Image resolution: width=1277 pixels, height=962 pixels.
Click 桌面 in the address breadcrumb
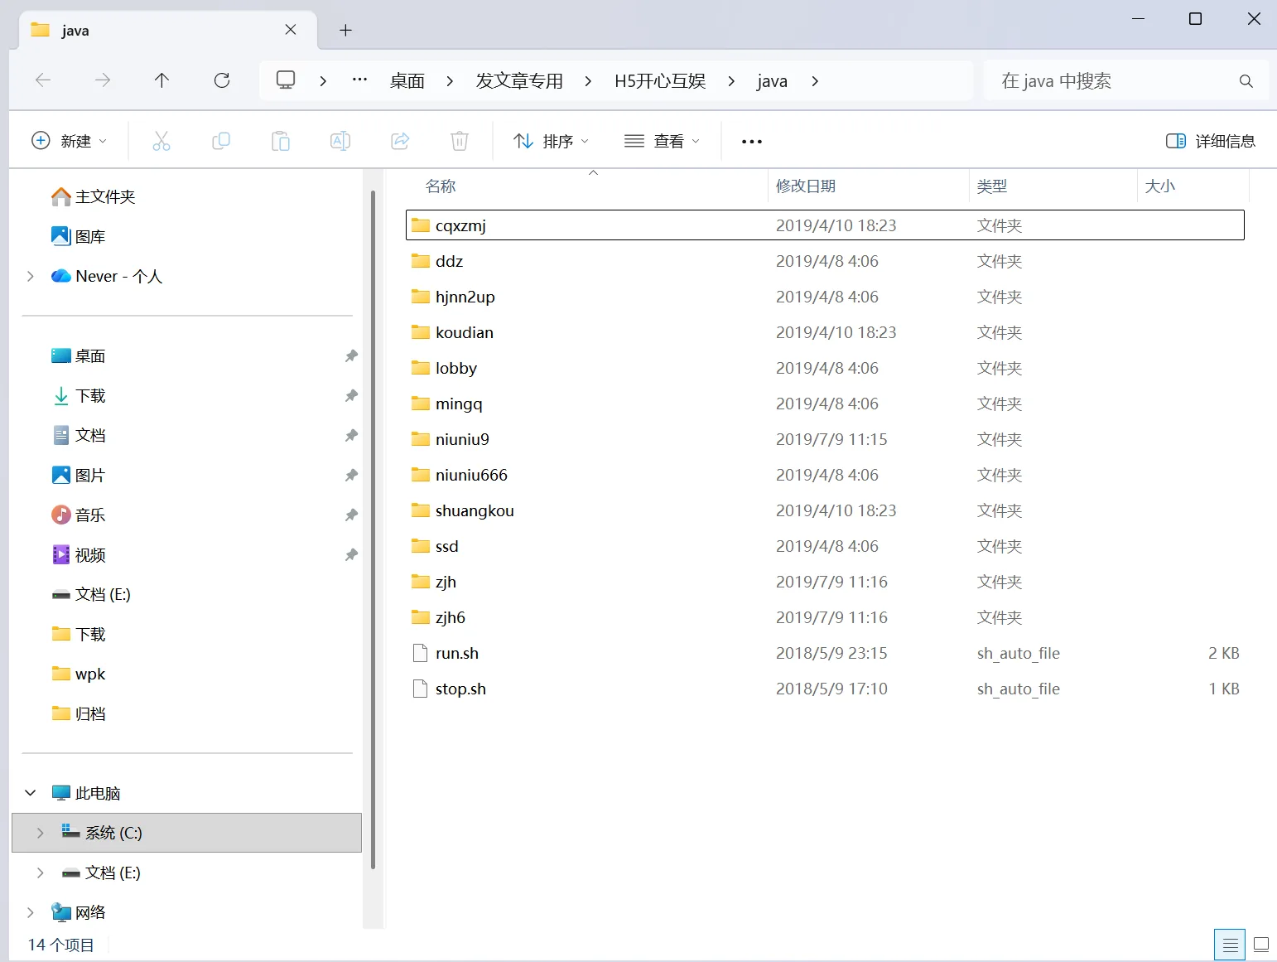[x=407, y=81]
